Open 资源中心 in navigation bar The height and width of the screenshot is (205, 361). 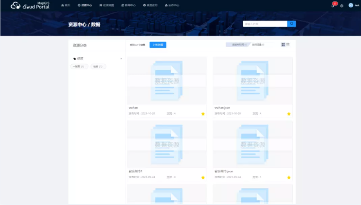pos(85,5)
